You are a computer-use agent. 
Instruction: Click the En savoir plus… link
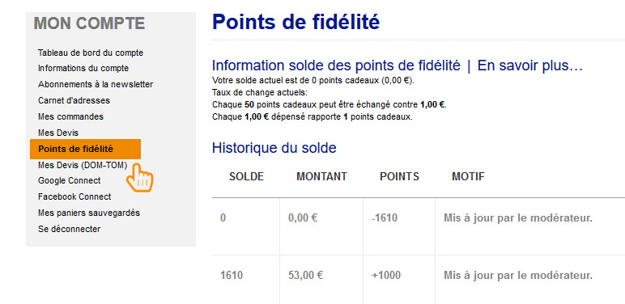pos(530,65)
